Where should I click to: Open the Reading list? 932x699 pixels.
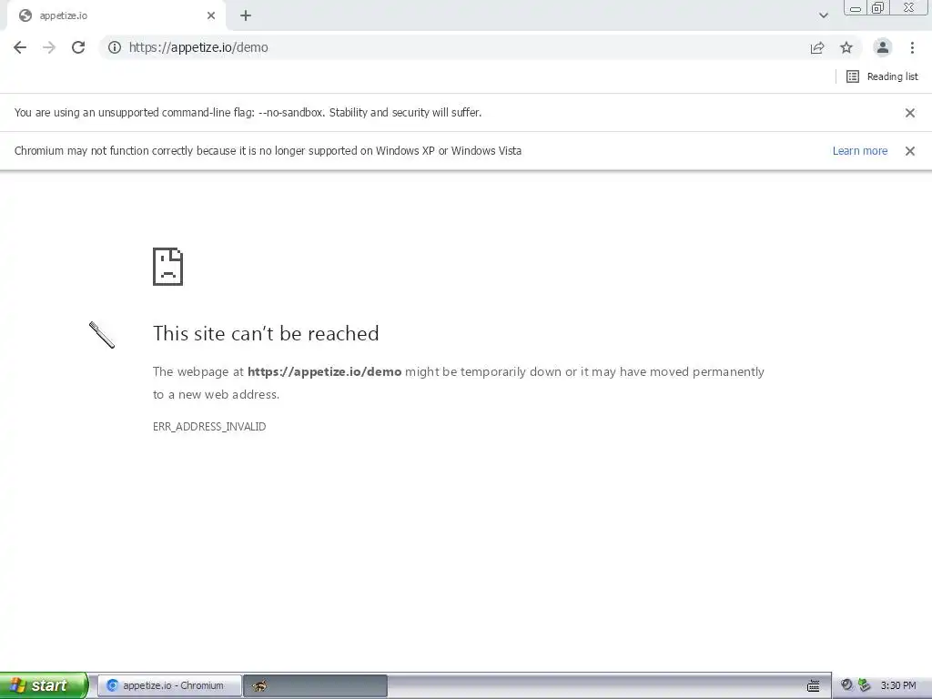(x=882, y=76)
